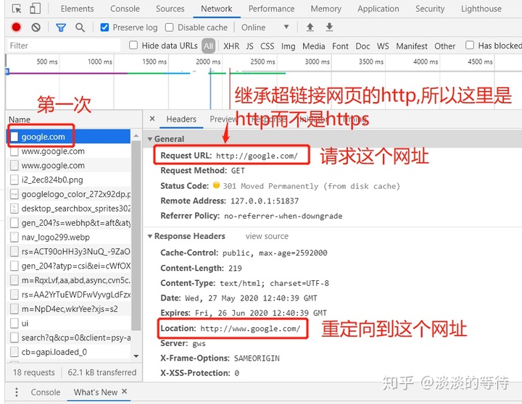522x404 pixels.
Task: Select What's New drawer tab
Action: 96,392
